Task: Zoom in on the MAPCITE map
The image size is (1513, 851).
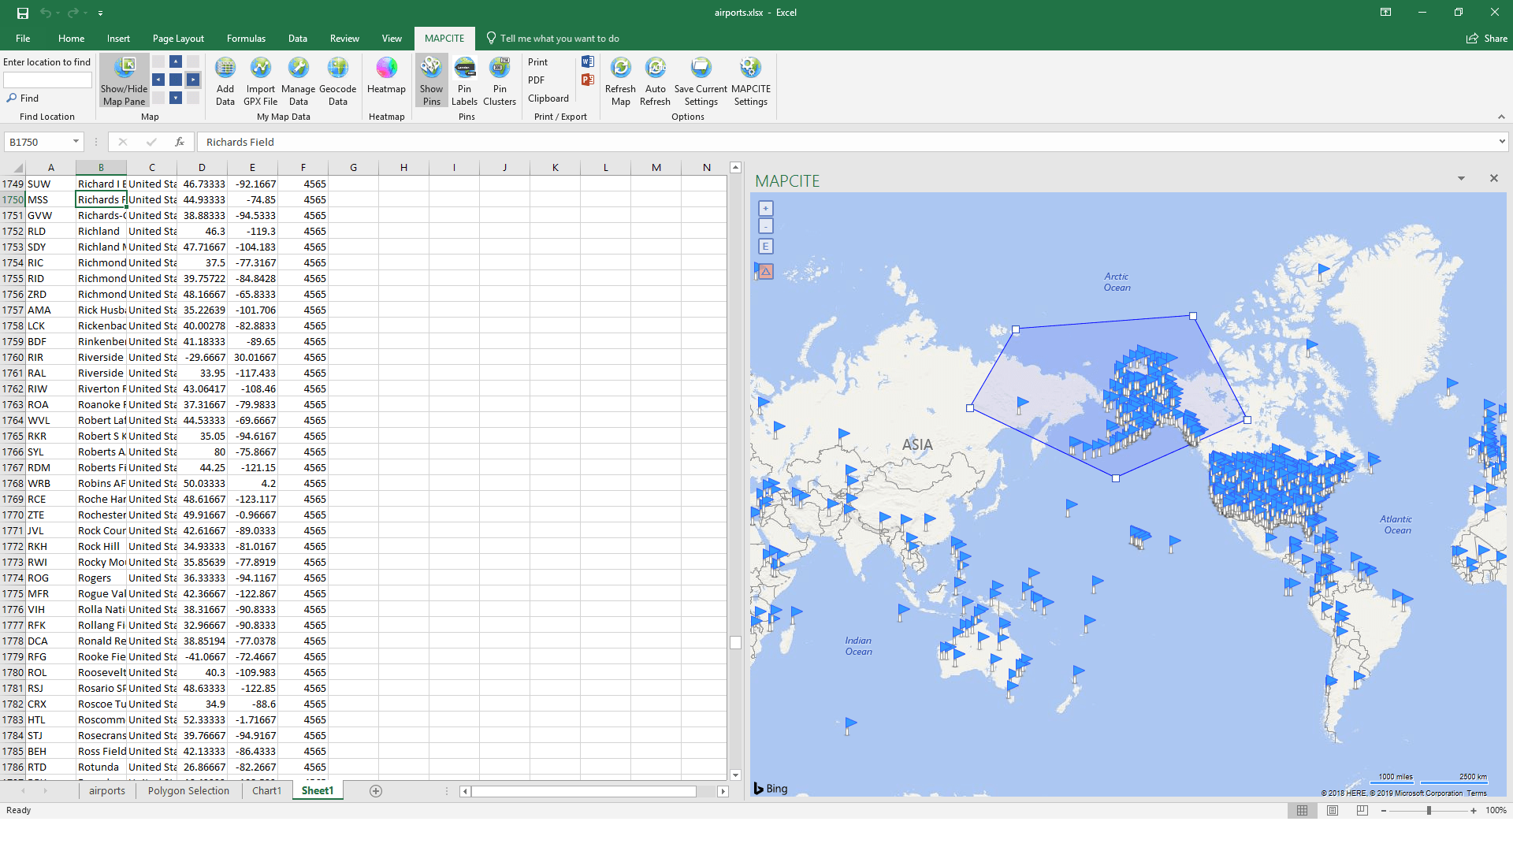Action: coord(765,209)
